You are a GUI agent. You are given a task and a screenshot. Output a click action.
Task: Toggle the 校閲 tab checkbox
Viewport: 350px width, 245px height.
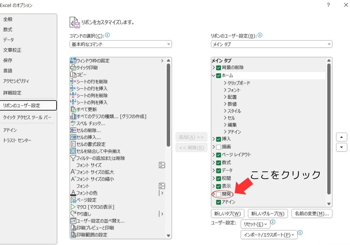coord(218,178)
